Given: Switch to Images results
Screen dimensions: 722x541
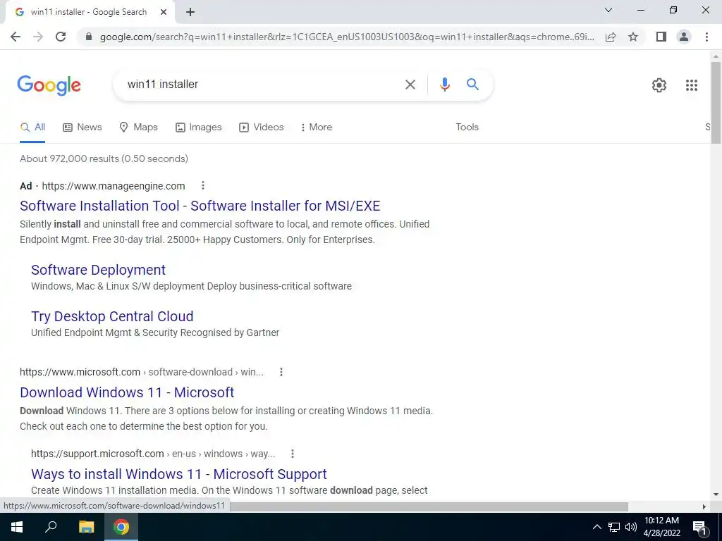Looking at the screenshot, I should point(198,128).
